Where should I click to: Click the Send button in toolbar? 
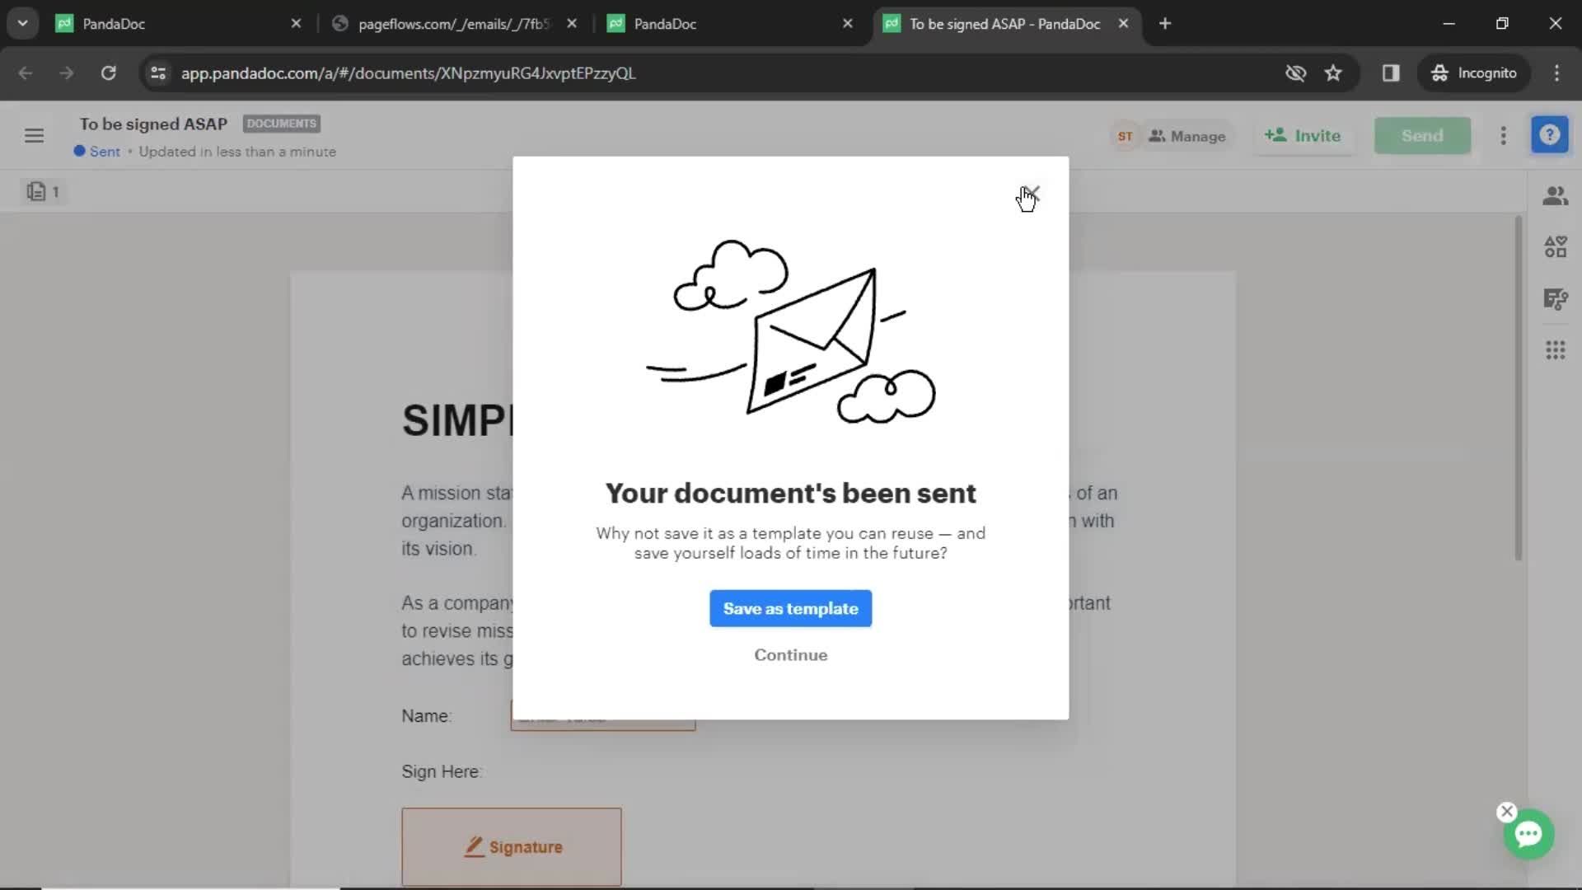(1421, 135)
